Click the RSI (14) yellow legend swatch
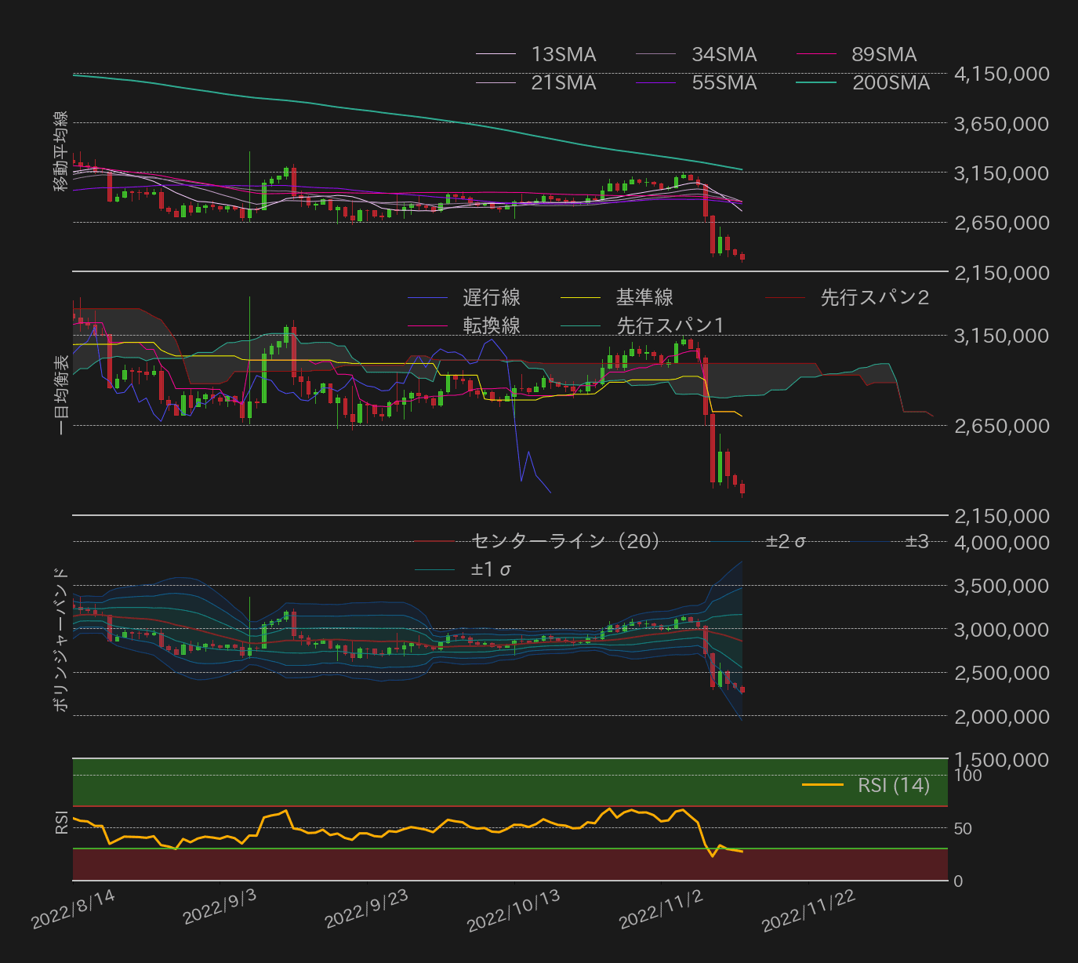This screenshot has width=1078, height=963. [822, 784]
